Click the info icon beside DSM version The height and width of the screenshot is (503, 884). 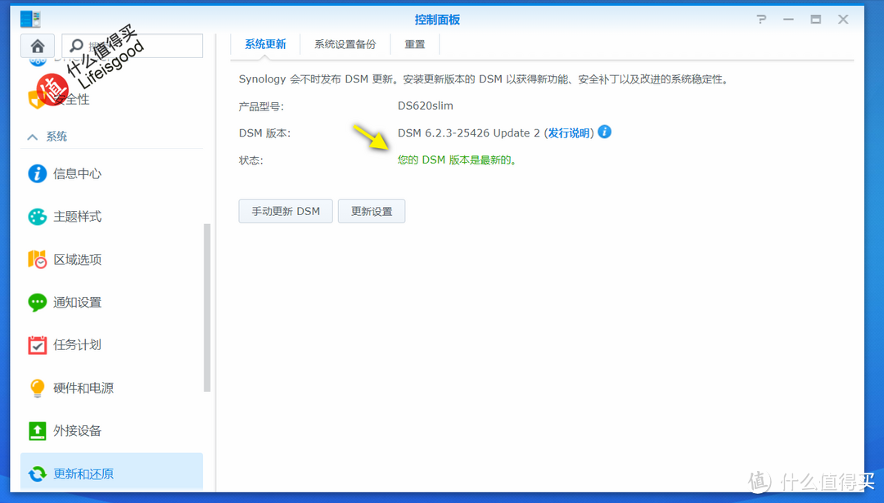(604, 132)
